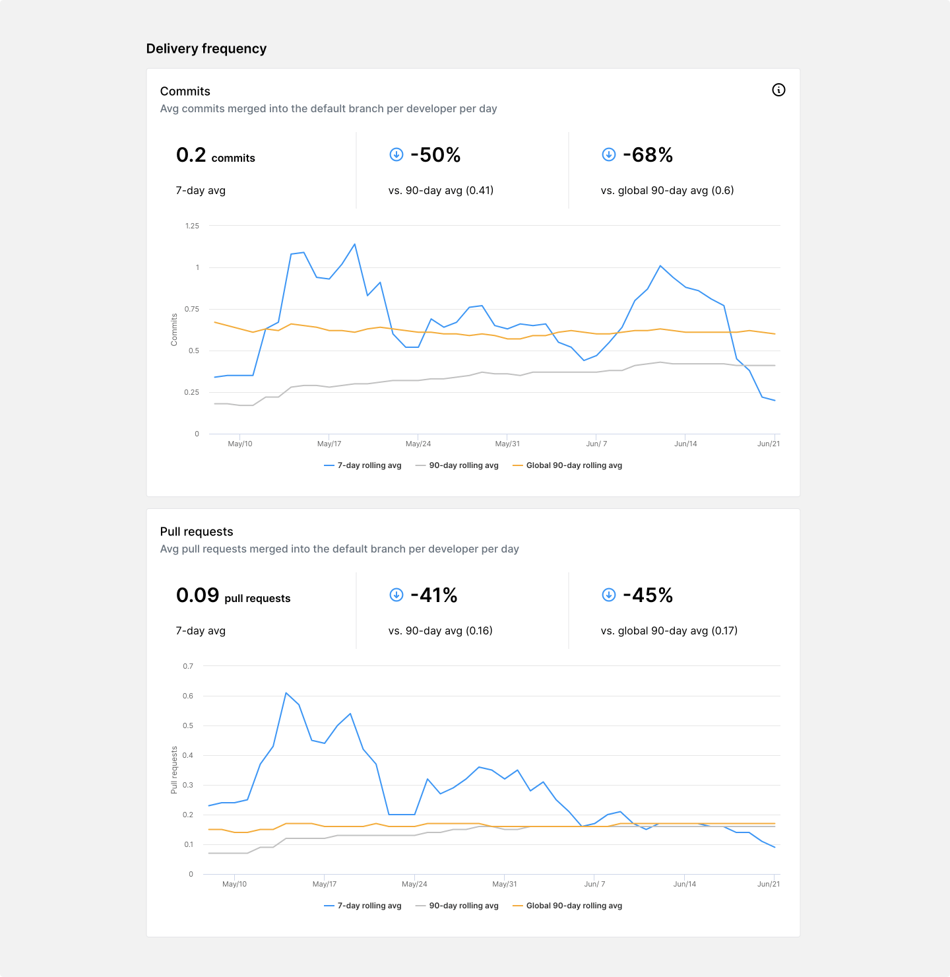Click orange Global 90-day swatch in Pull requests legend
Image resolution: width=950 pixels, height=977 pixels.
click(518, 906)
